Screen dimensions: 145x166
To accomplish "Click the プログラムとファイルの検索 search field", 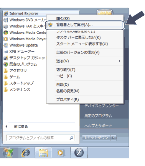I will (x=40, y=138).
